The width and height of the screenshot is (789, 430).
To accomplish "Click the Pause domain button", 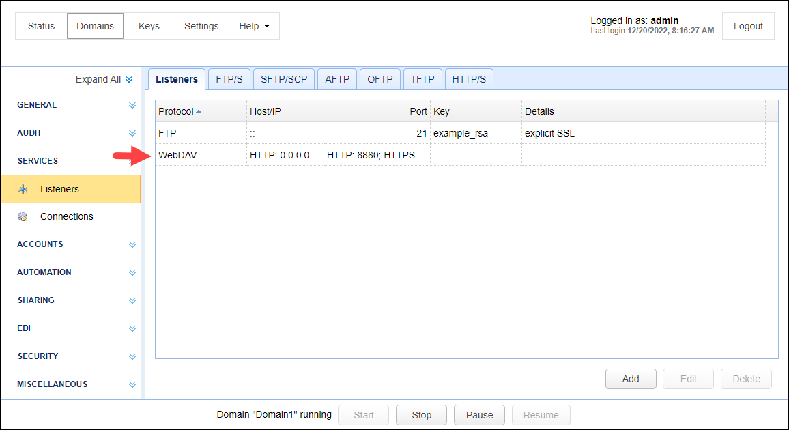I will 479,415.
